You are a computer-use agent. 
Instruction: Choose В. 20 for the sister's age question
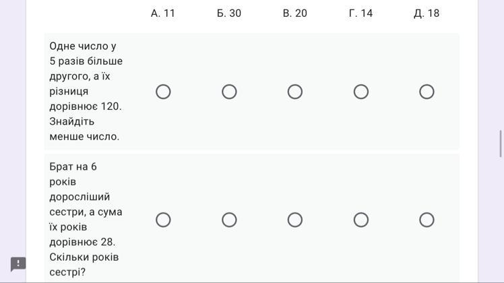pyautogui.click(x=294, y=220)
